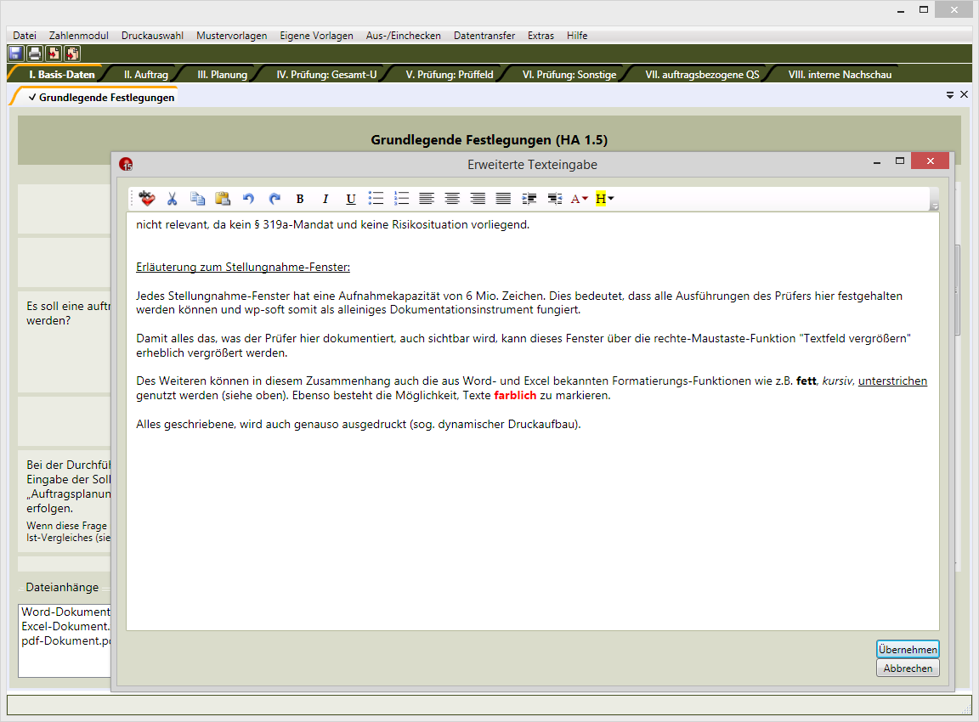Toggle bold formatting

click(300, 199)
